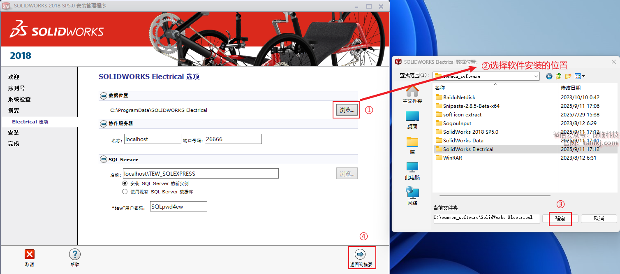
Task: Collapse the SQL Server section
Action: coord(103,159)
